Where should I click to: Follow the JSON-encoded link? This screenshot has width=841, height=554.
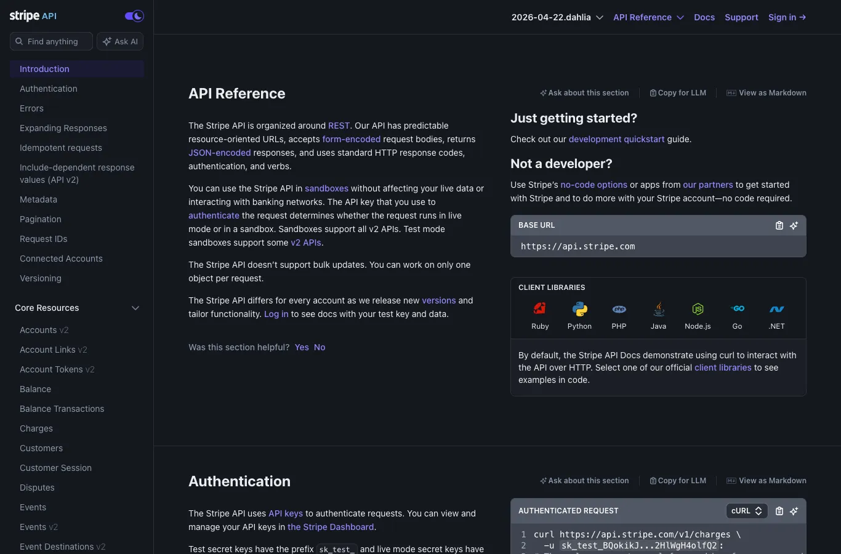(220, 153)
